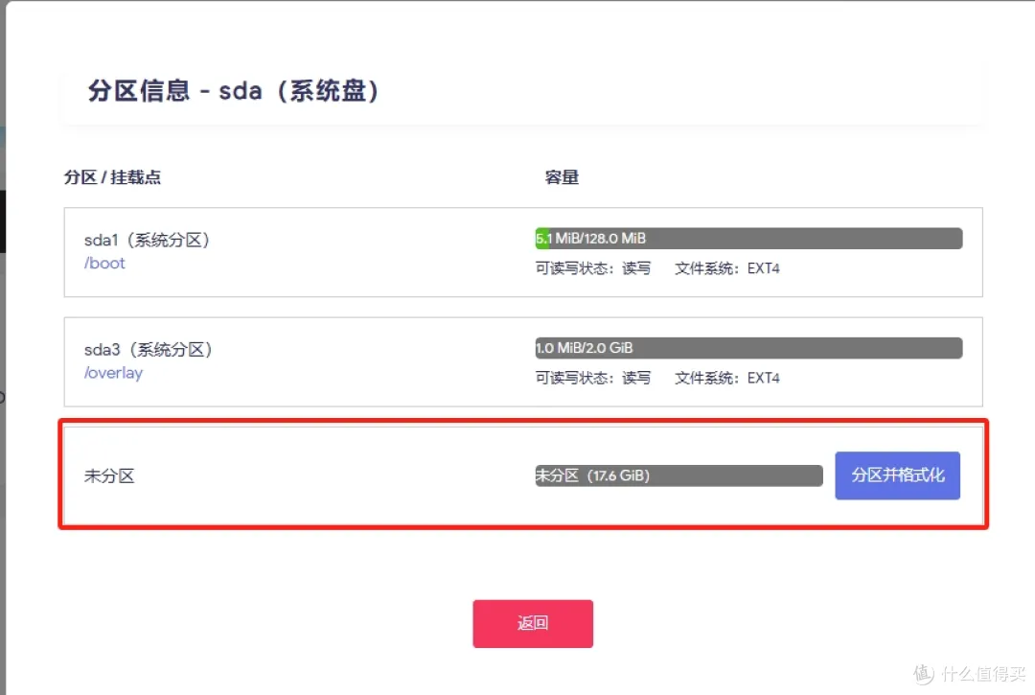
Task: Click the 值 watermark logo icon
Action: pos(924,672)
